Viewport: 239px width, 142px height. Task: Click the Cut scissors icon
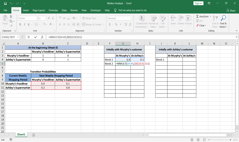11,17
